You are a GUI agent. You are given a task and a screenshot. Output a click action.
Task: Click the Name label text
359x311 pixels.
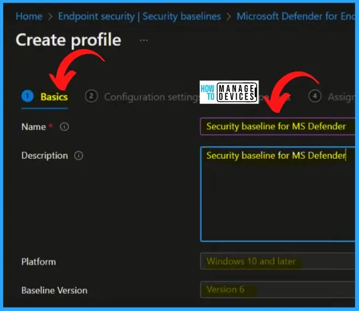pos(34,127)
